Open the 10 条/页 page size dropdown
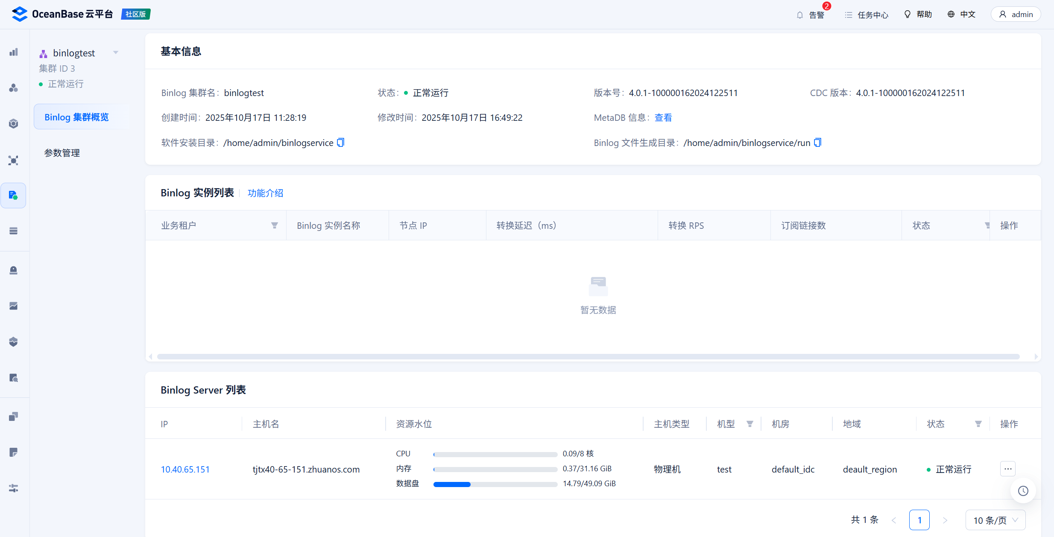 click(x=995, y=520)
